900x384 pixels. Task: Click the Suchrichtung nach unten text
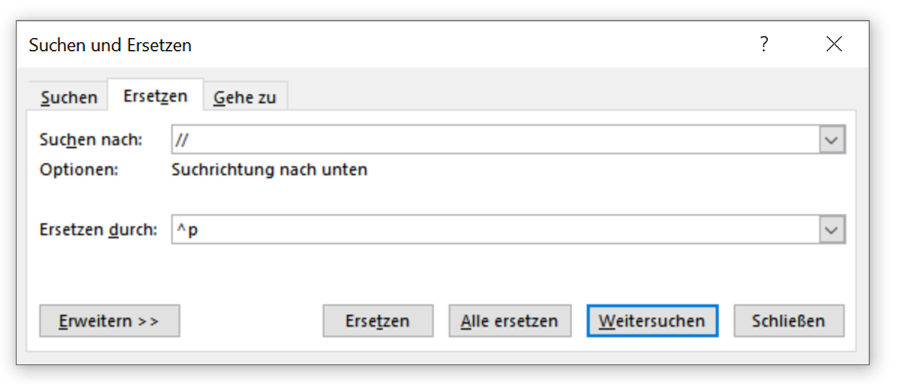[x=269, y=169]
